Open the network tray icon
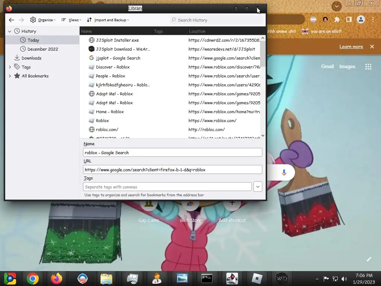The width and height of the screenshot is (381, 286). [x=335, y=279]
